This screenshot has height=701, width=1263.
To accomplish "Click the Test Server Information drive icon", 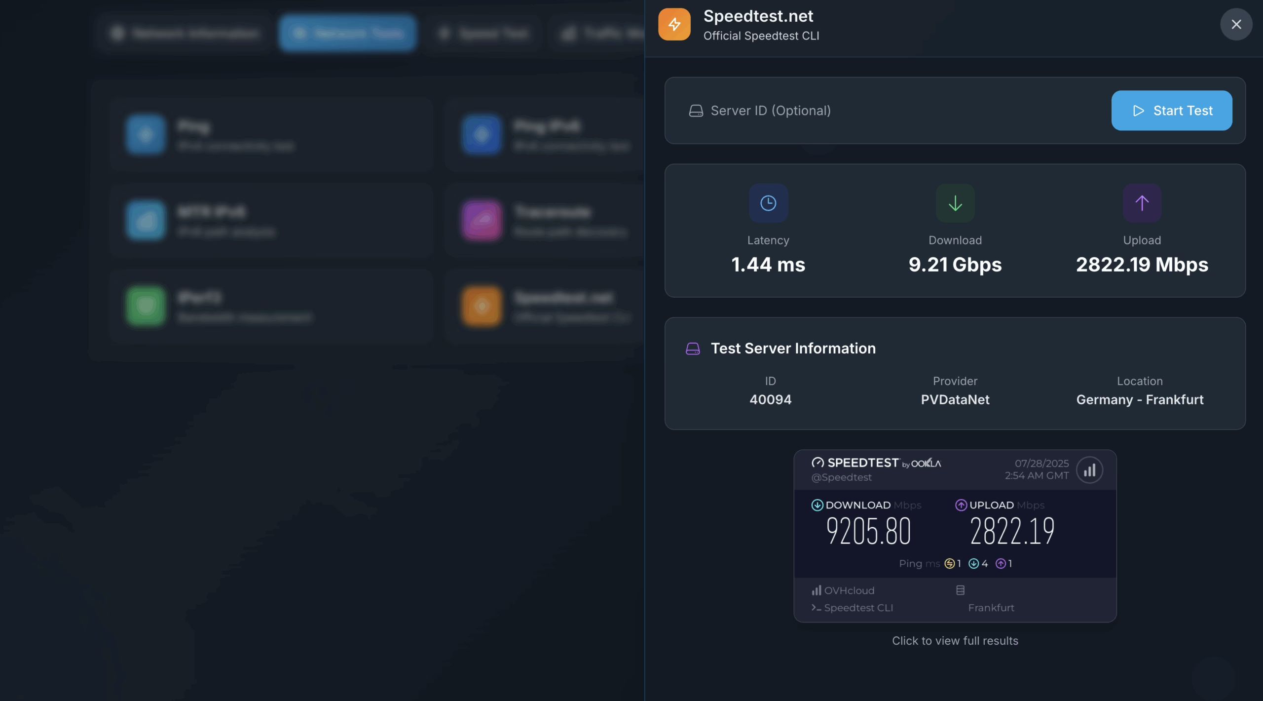I will pos(693,349).
